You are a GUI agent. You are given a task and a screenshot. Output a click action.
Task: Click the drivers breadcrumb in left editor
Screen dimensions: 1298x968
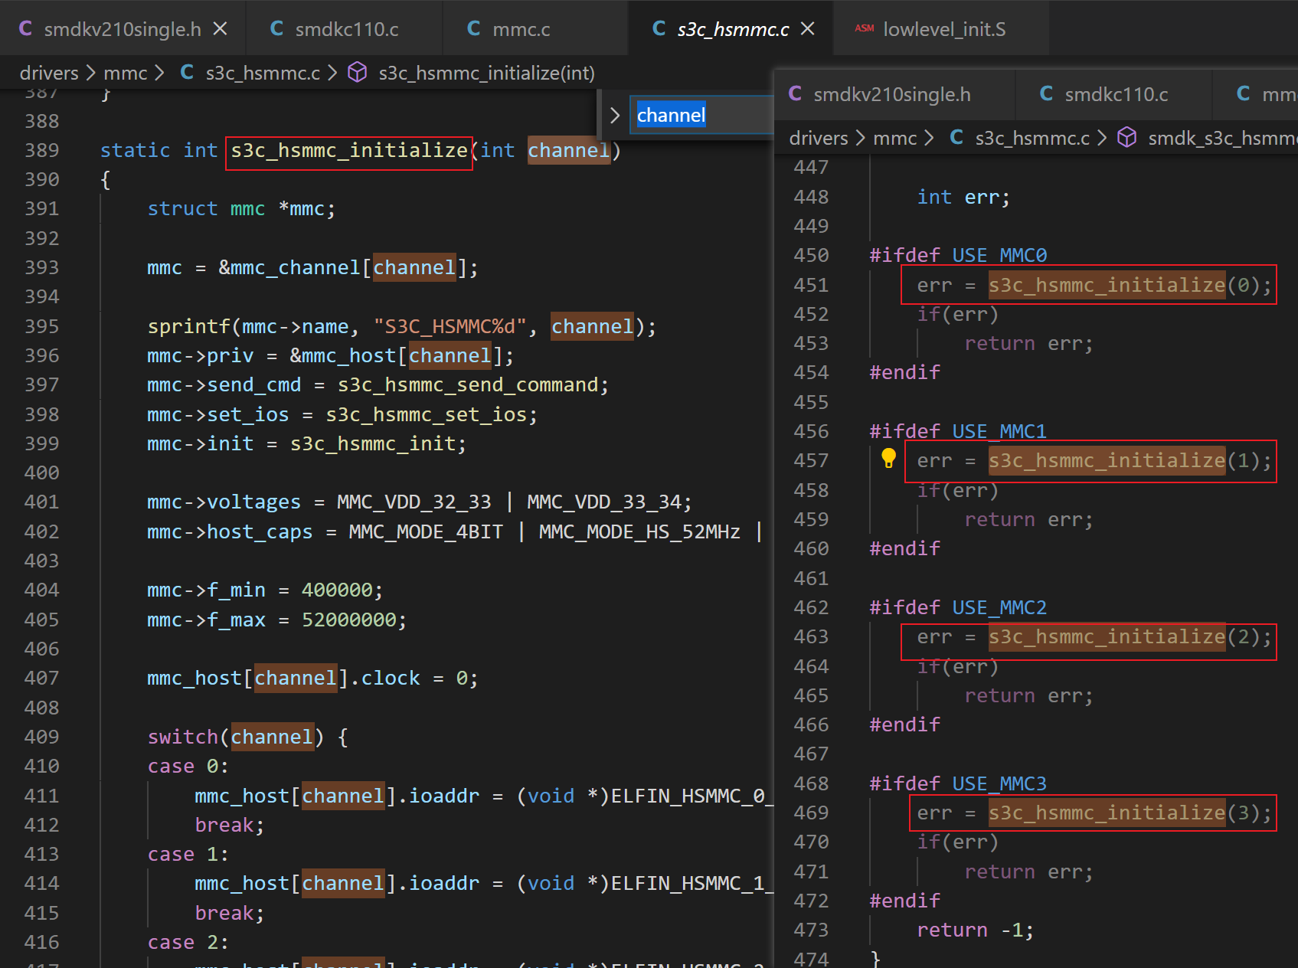pyautogui.click(x=49, y=73)
